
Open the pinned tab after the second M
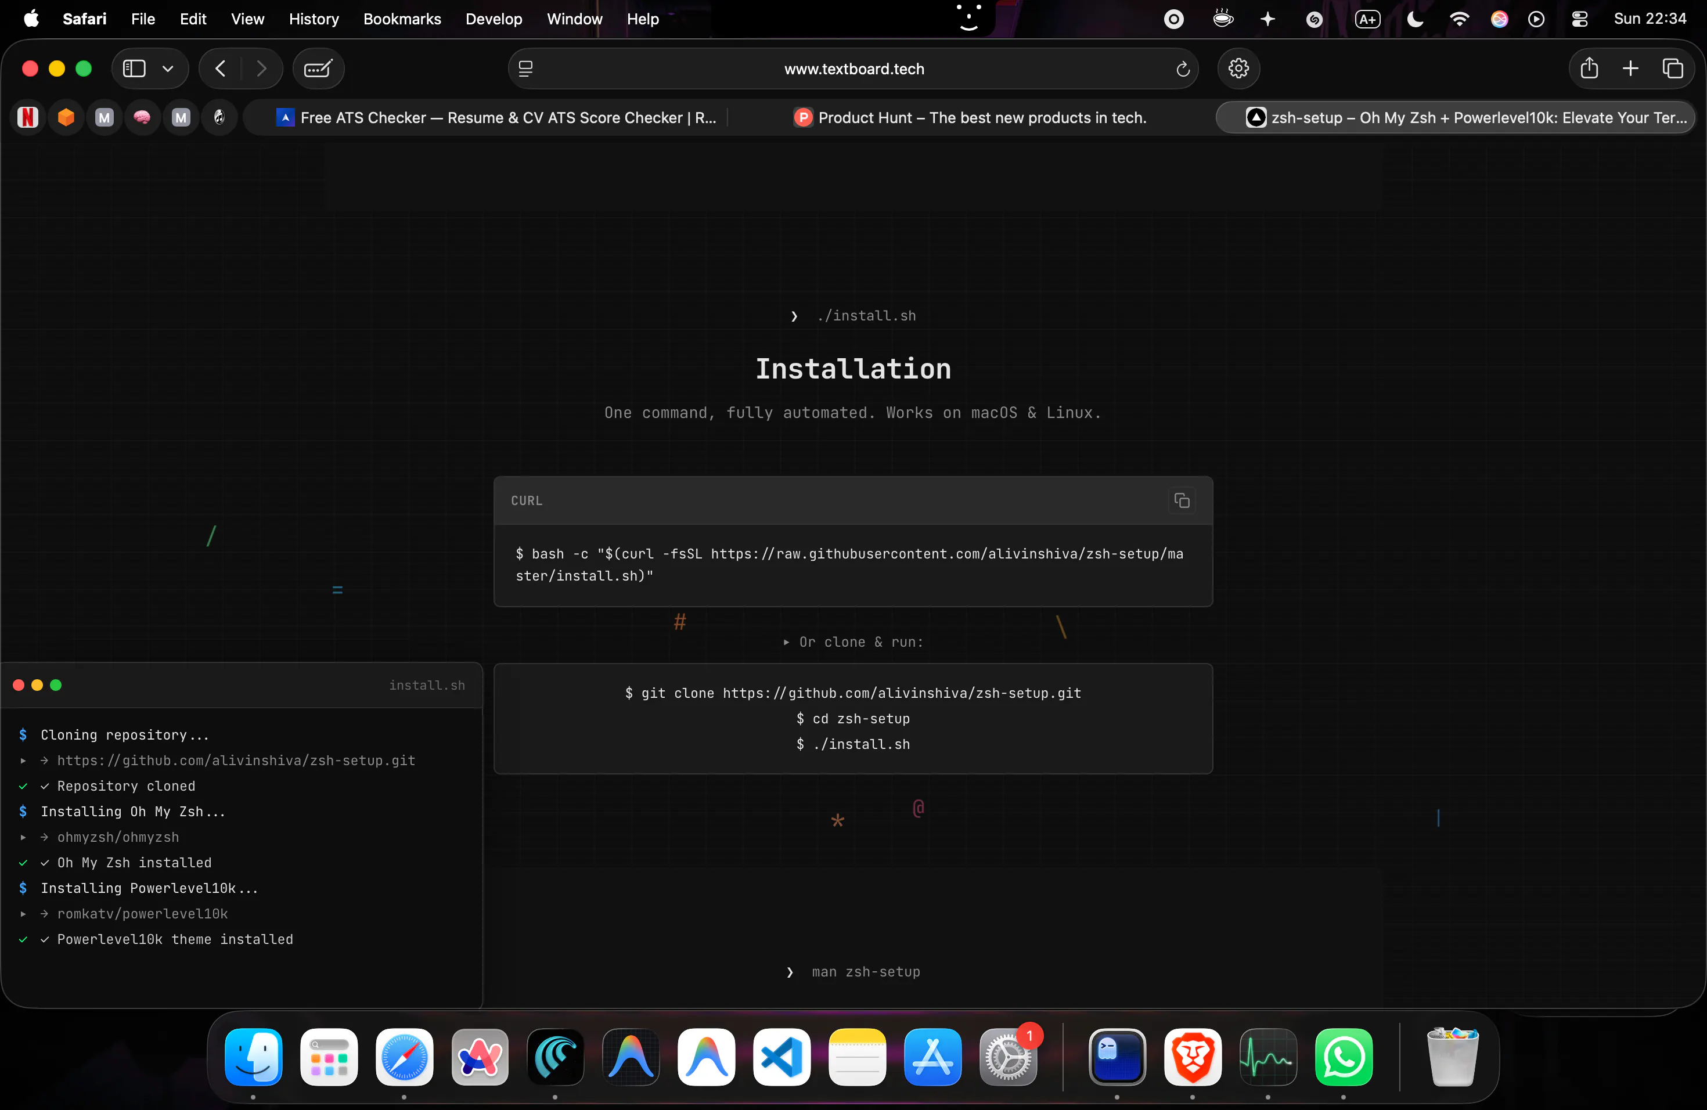(x=219, y=118)
